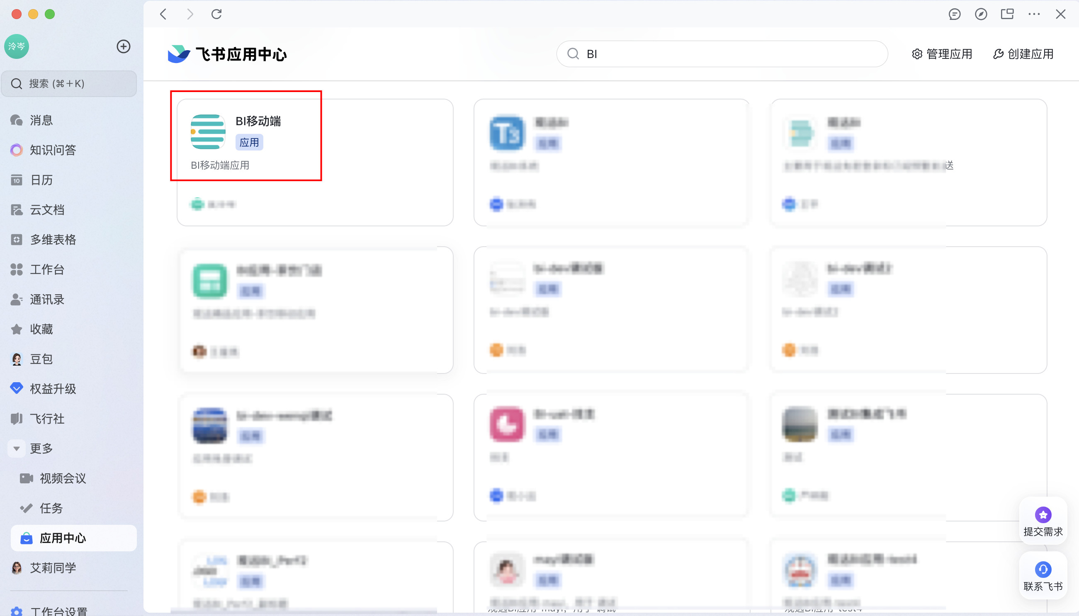Viewport: 1079px width, 616px height.
Task: Reload the page with the refresh icon
Action: (216, 15)
